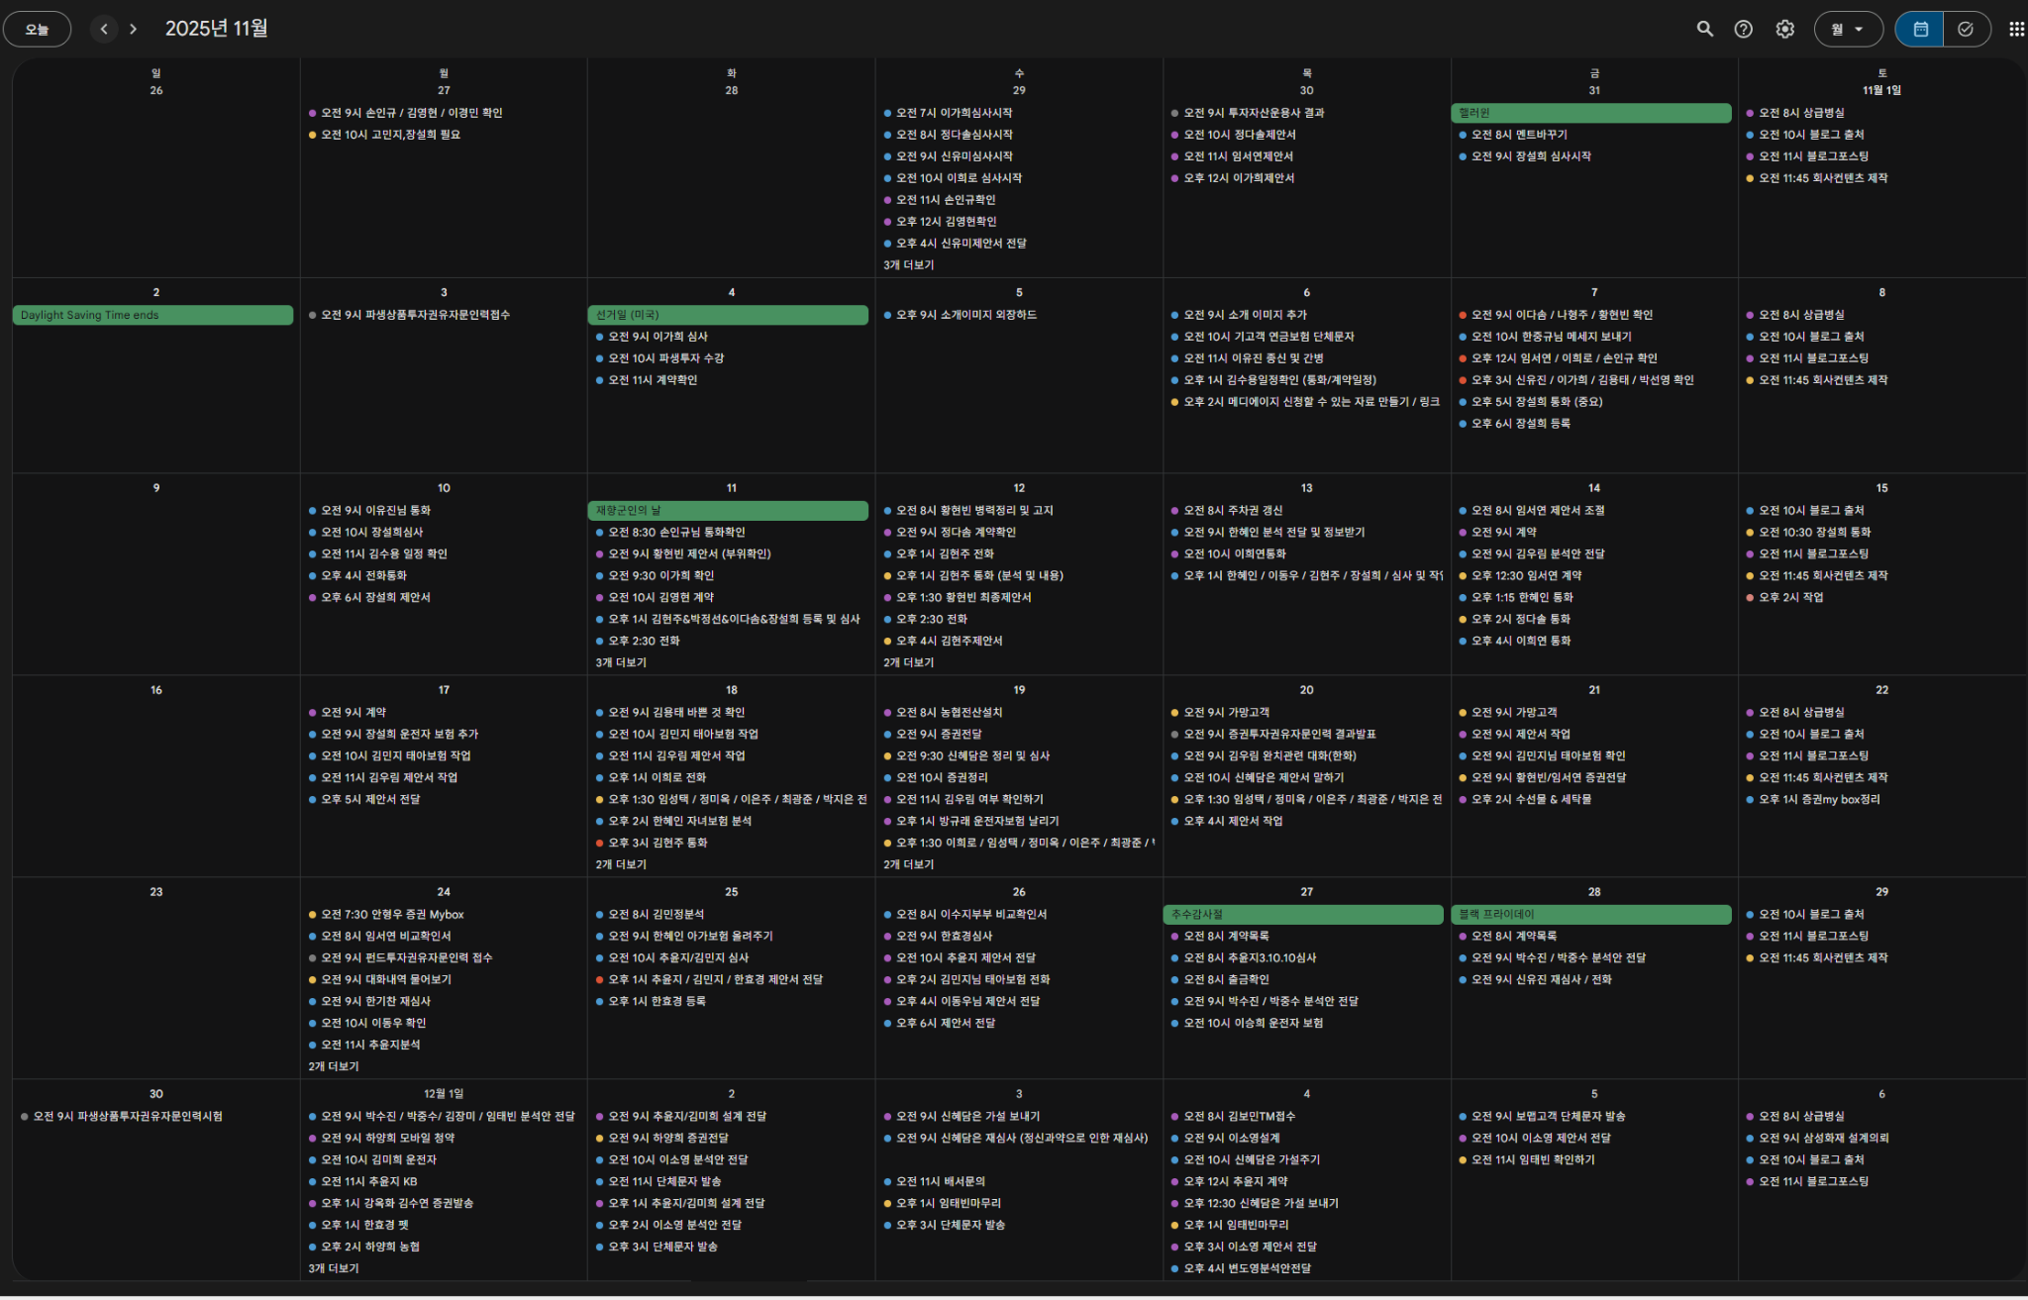Expand 2개 더보기 on Wednesday the 19th
The height and width of the screenshot is (1300, 2028).
[x=908, y=864]
